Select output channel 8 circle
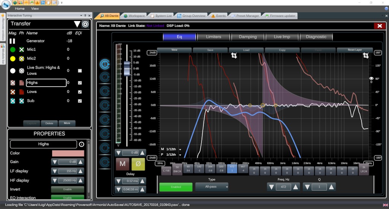389x209 pixels. pyautogui.click(x=105, y=162)
